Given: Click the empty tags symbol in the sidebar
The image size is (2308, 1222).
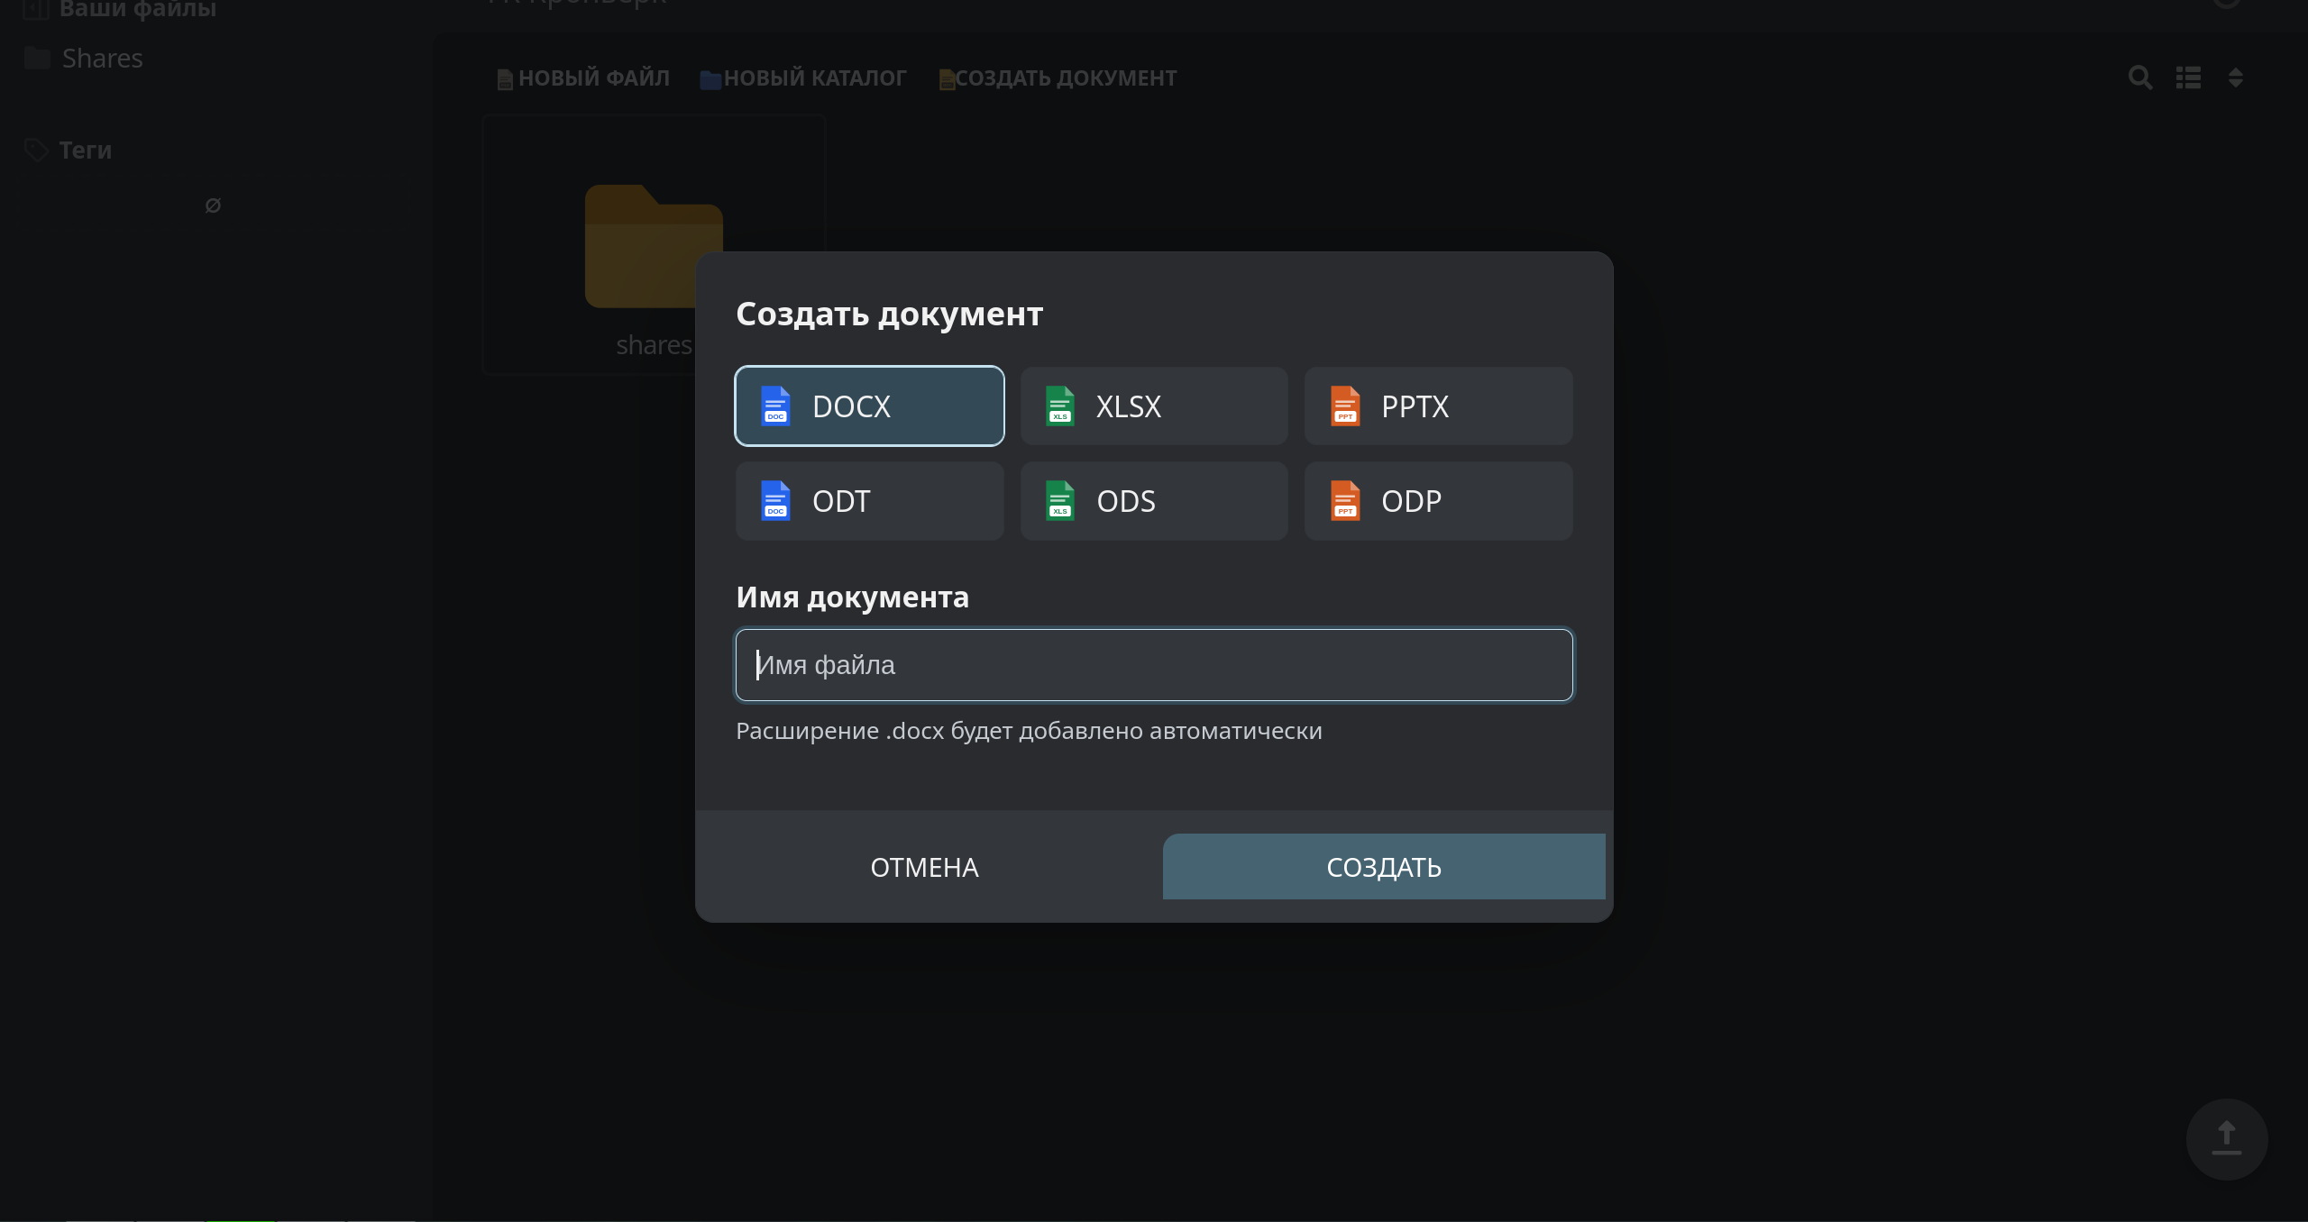Looking at the screenshot, I should (x=213, y=205).
